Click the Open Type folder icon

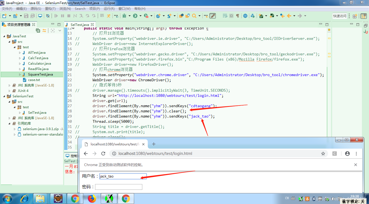pos(181,16)
